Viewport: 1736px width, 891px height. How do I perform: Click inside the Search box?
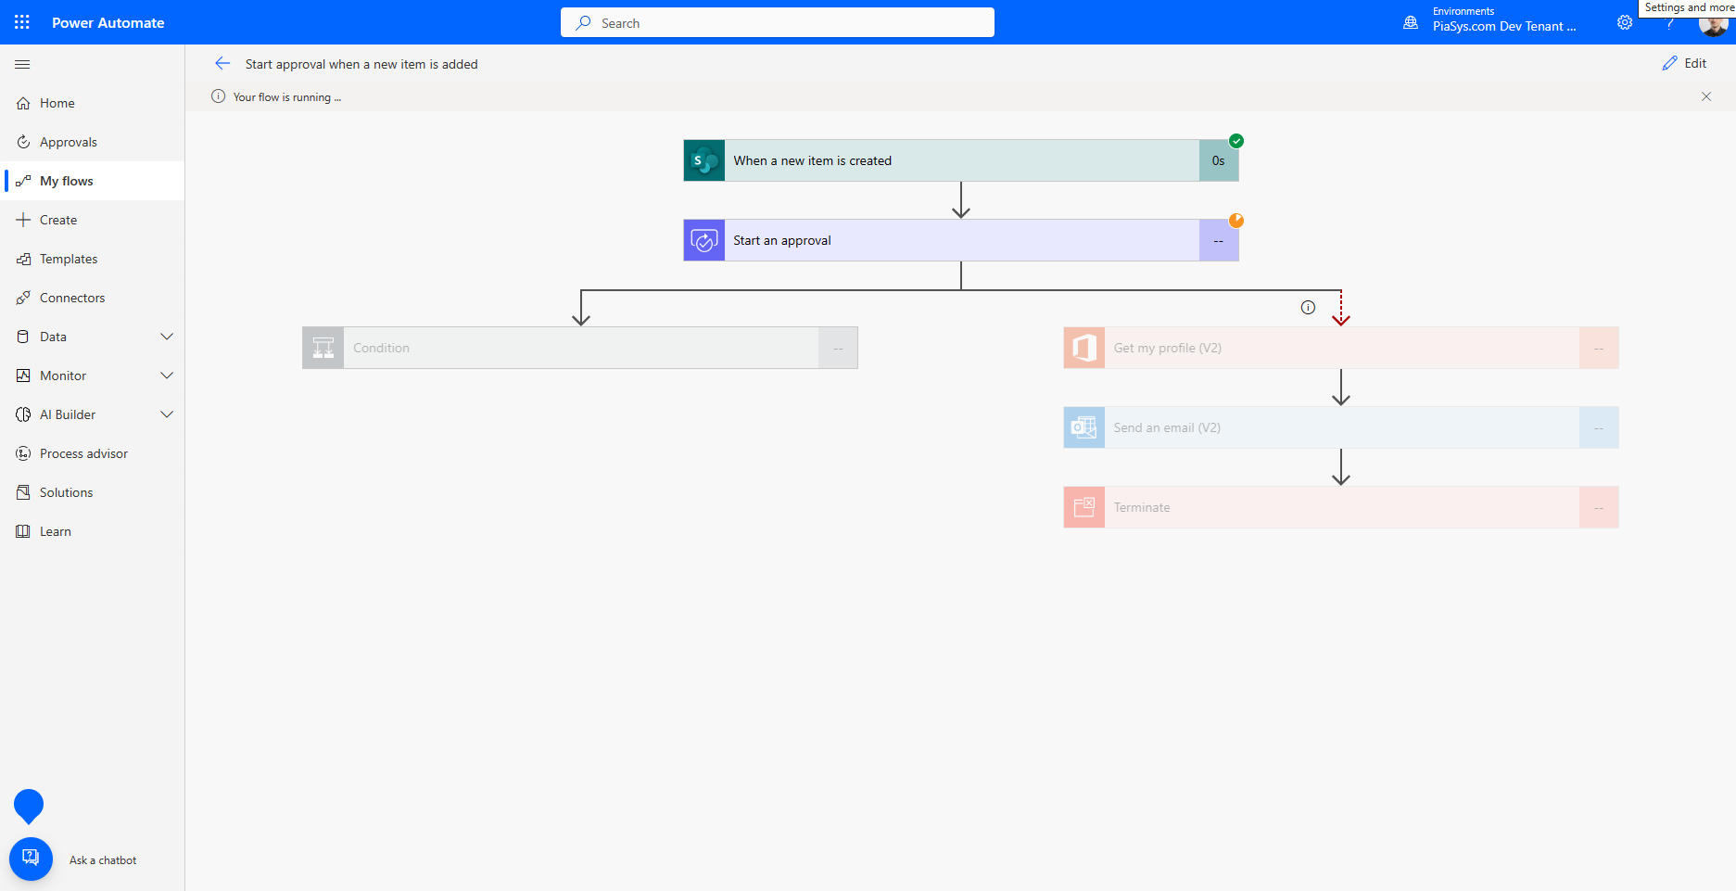[x=777, y=22]
